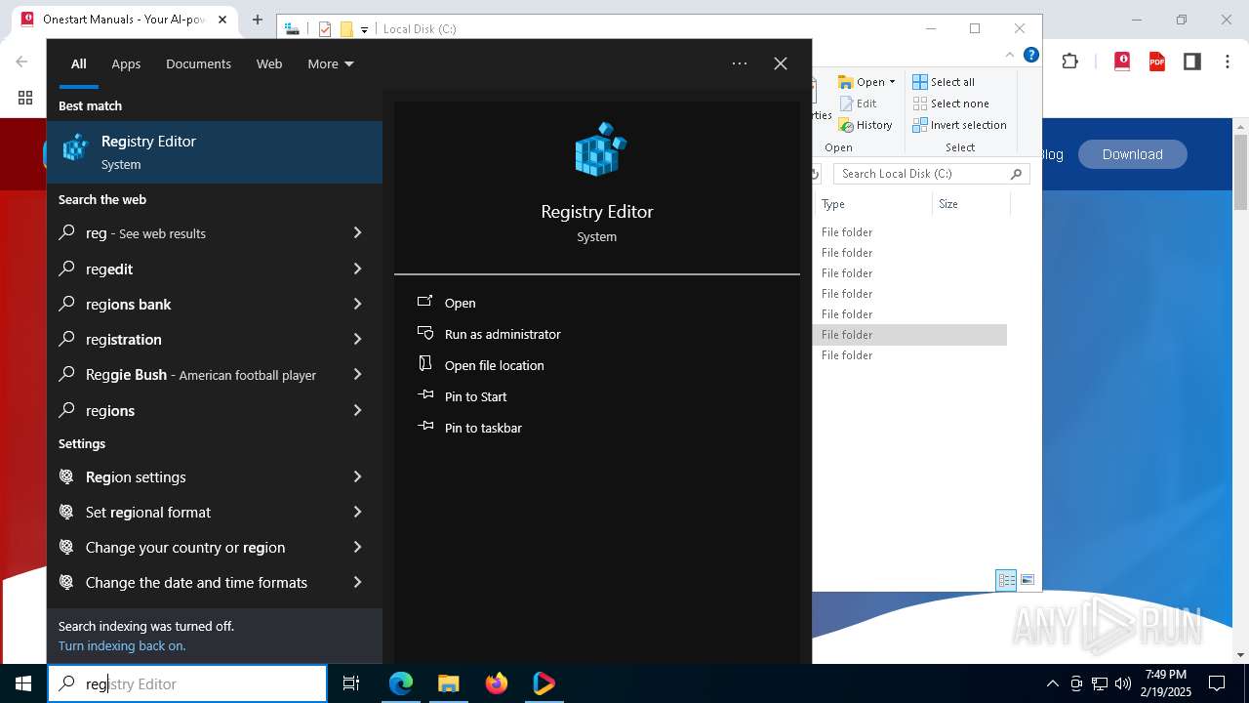The image size is (1249, 703).
Task: Expand the More filter dropdown
Action: click(331, 63)
